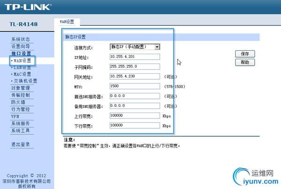Select 接口设置 in the sidebar
The width and height of the screenshot is (281, 189).
[x=21, y=53]
